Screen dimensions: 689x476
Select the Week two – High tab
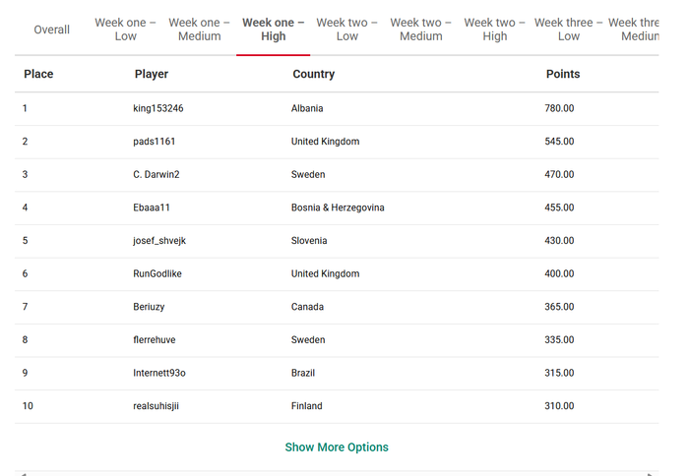coord(495,30)
